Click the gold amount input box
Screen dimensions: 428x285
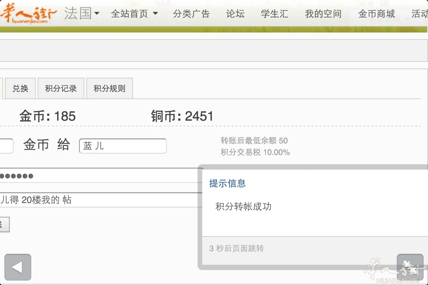point(6,146)
